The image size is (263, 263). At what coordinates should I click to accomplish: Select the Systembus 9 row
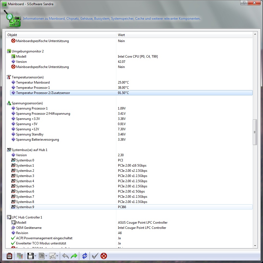tap(131, 207)
